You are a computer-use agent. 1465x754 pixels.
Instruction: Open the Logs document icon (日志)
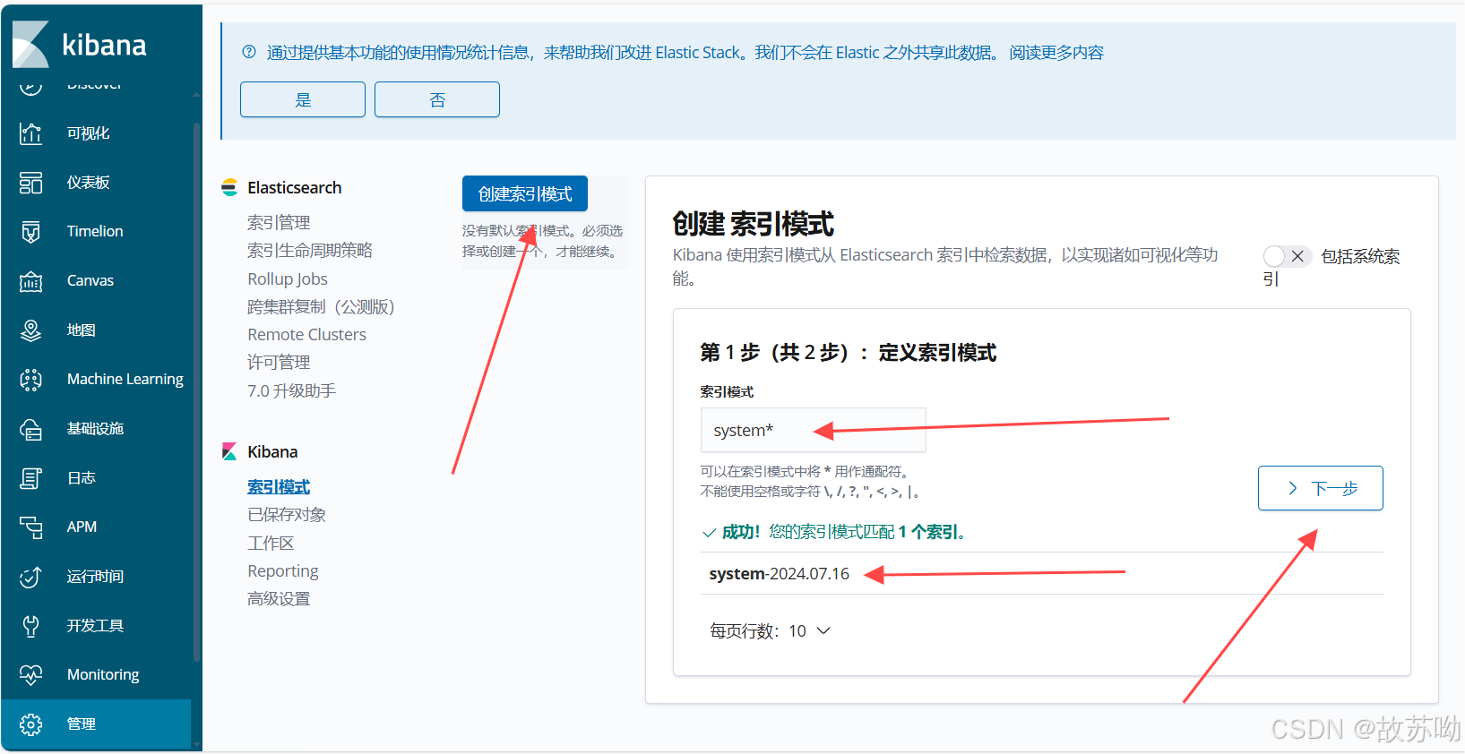30,478
